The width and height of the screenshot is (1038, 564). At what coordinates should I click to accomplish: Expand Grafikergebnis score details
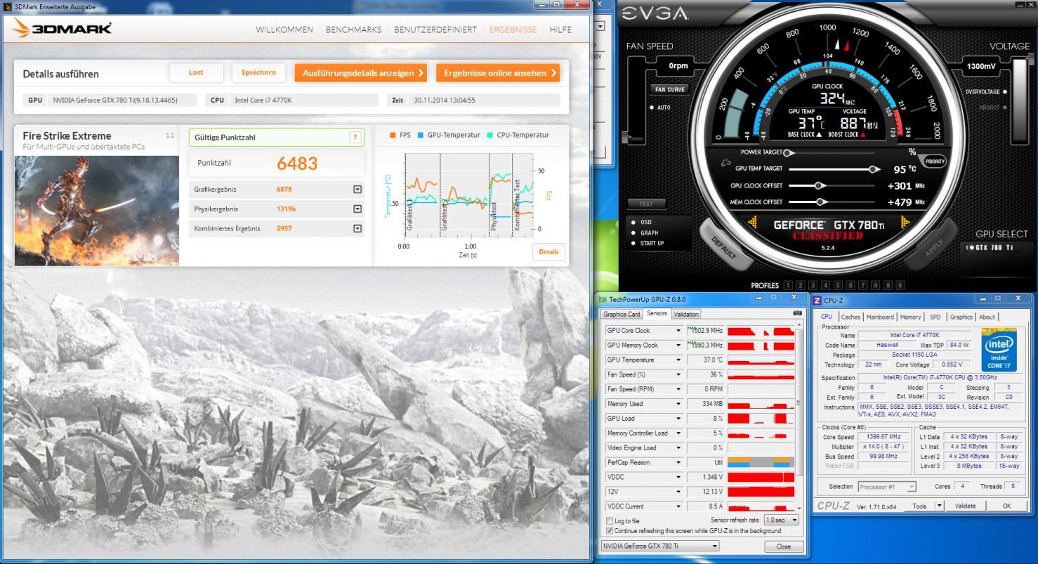tap(357, 189)
